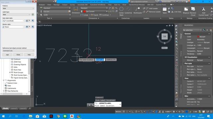Image resolution: width=213 pixels, height=119 pixels.
Task: Click the ViewCube TOP face
Action: [164, 36]
